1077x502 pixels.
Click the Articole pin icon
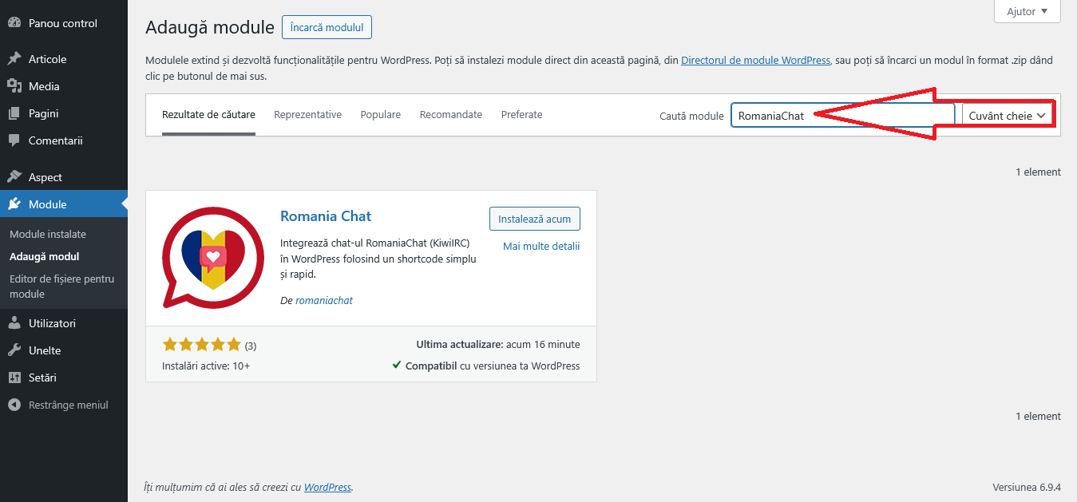coord(14,59)
